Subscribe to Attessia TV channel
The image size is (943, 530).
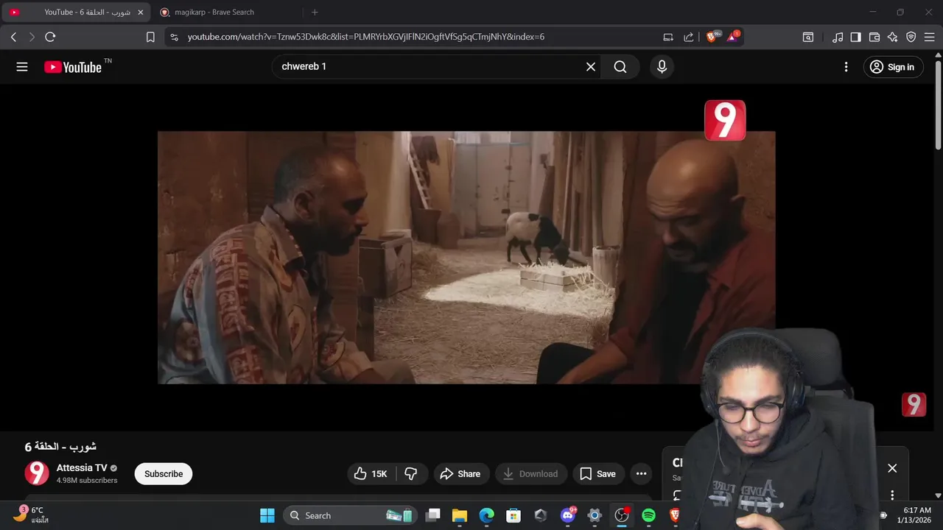tap(164, 474)
